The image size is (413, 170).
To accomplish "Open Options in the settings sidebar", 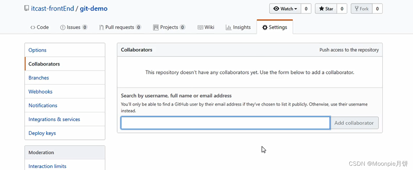I will pyautogui.click(x=65, y=50).
